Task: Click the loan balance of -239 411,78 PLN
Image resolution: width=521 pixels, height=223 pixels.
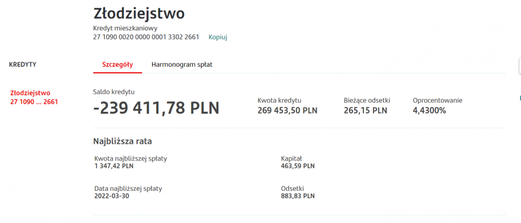Action: 156,108
